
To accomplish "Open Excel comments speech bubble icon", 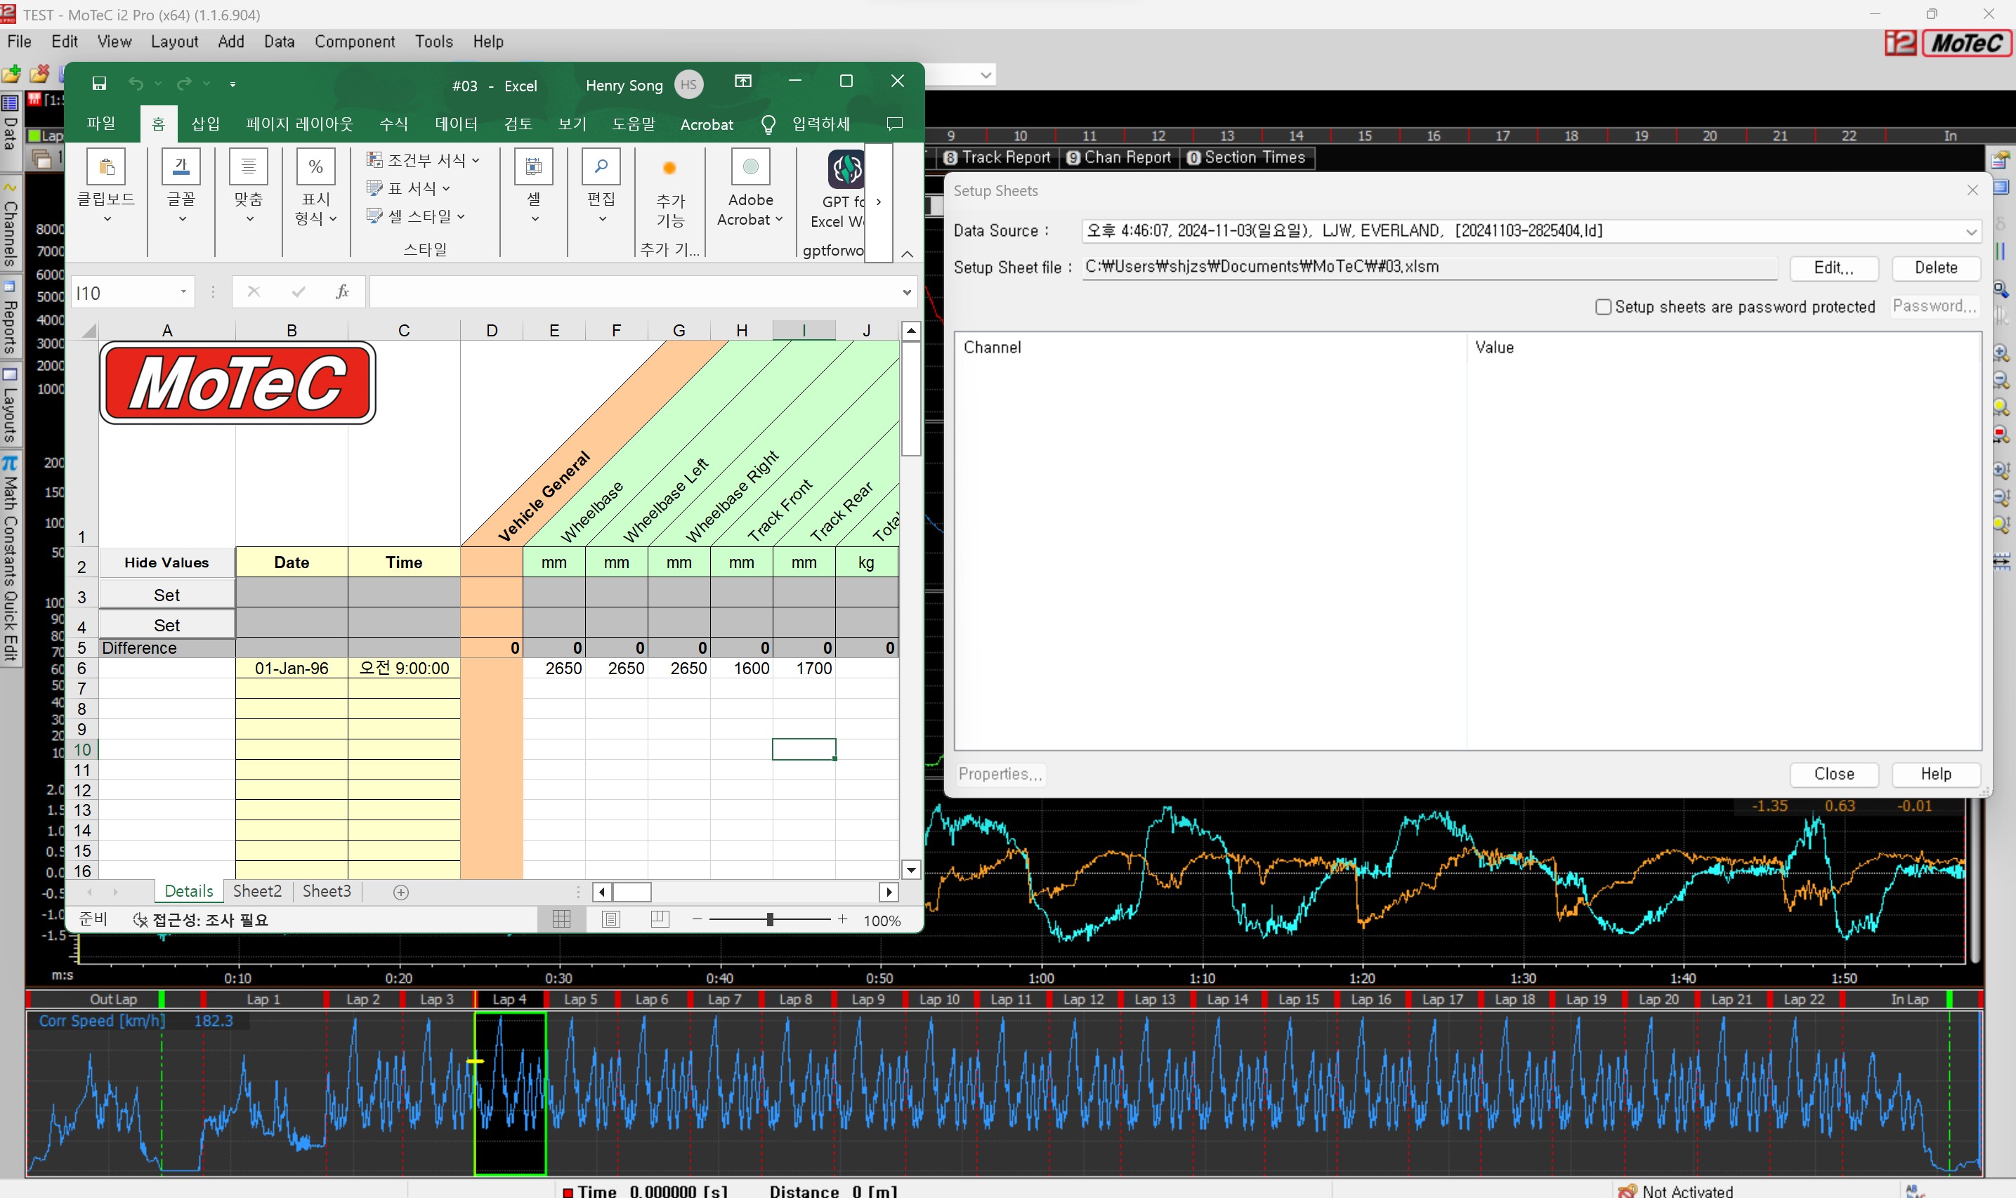I will coord(895,124).
